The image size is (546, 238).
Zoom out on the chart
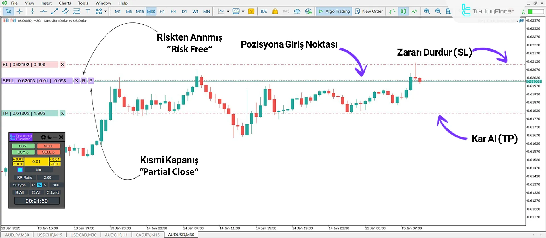click(438, 11)
